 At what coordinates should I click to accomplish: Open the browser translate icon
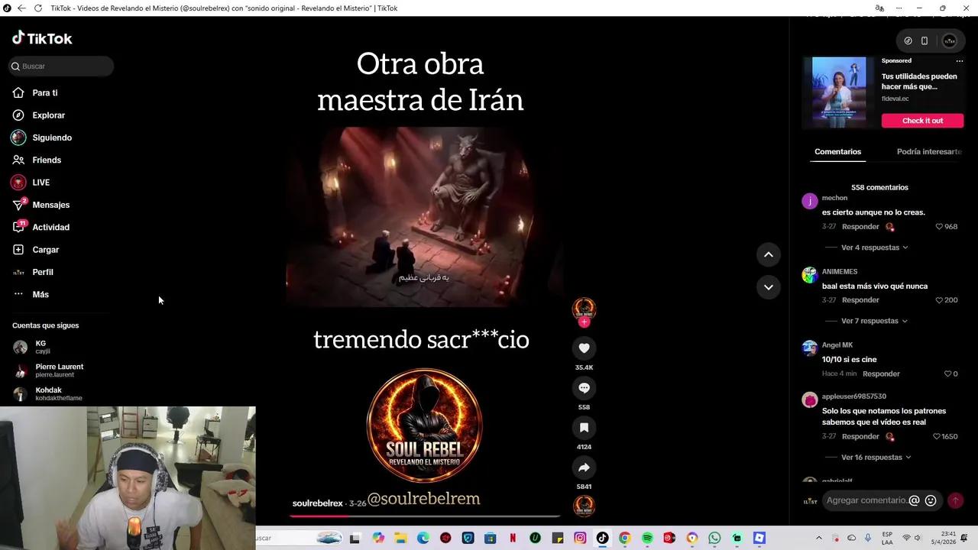(x=879, y=8)
